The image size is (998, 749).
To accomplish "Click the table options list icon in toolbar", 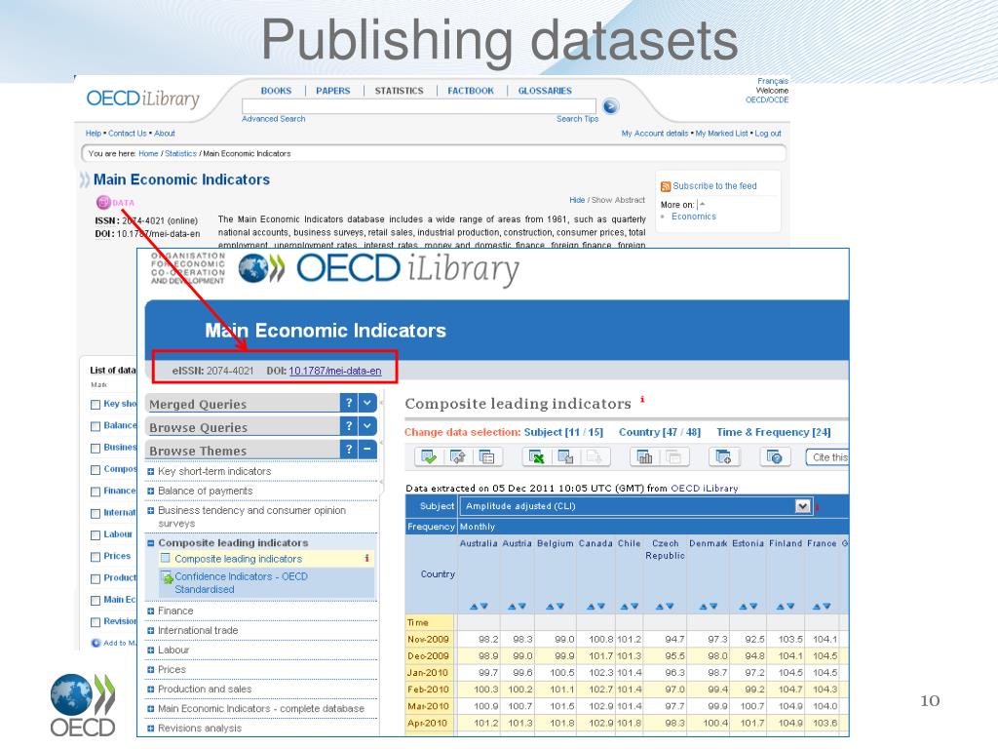I will pyautogui.click(x=487, y=456).
